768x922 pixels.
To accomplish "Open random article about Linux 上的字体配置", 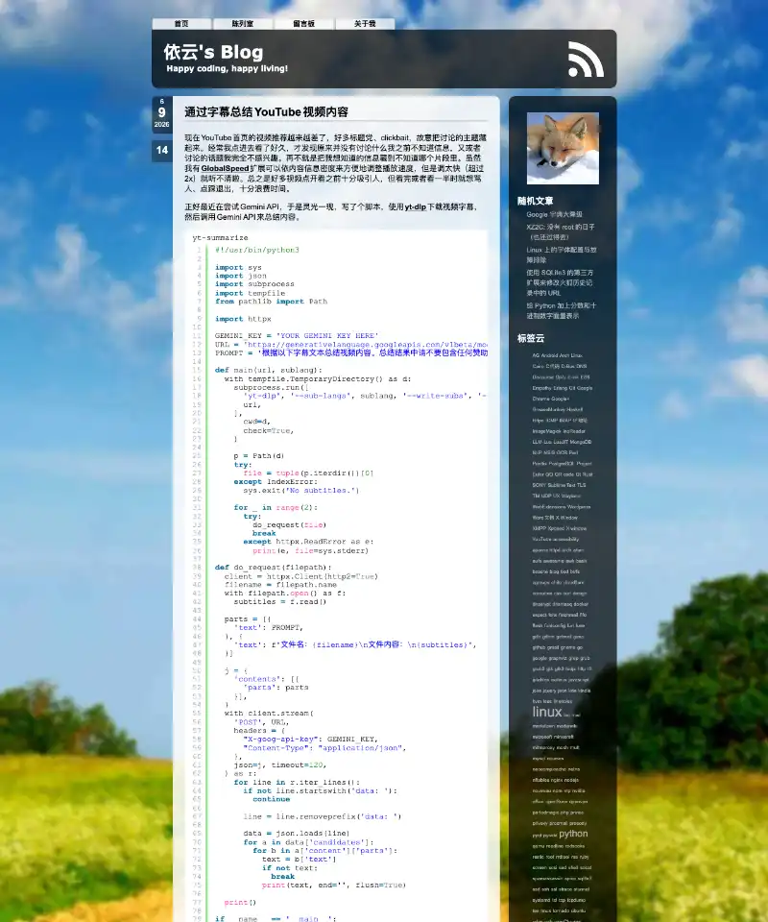I will (562, 255).
